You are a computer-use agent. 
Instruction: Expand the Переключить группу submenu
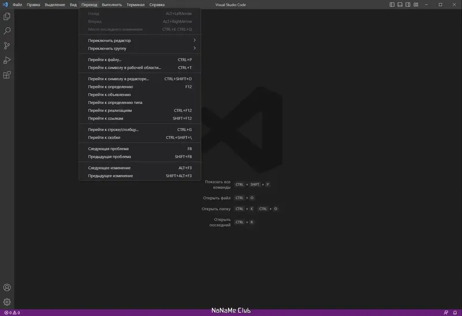(x=140, y=49)
